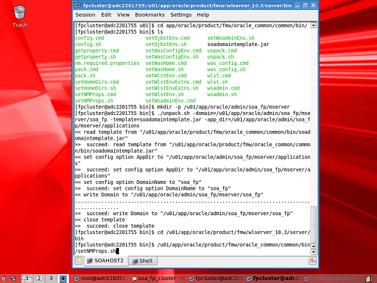Click Konsole title bar text

(x=187, y=5)
